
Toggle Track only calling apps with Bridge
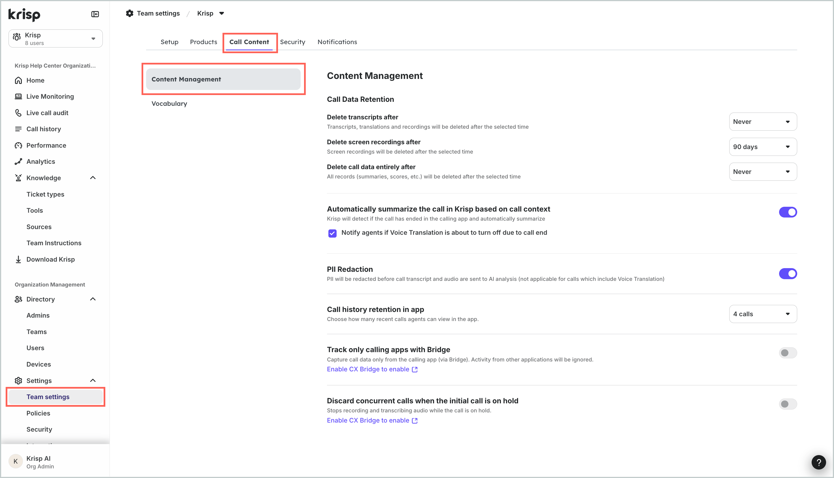click(x=788, y=353)
